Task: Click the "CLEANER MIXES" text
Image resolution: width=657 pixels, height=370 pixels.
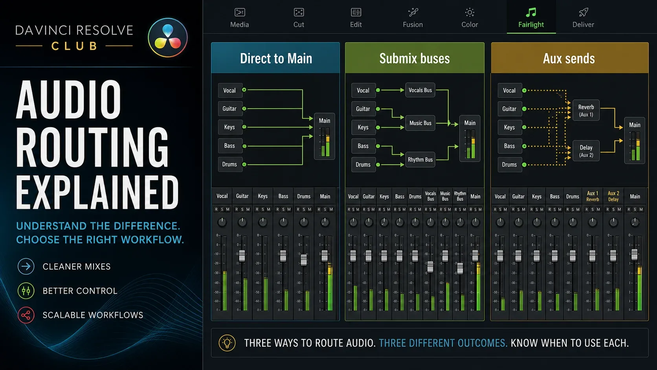Action: pos(77,267)
